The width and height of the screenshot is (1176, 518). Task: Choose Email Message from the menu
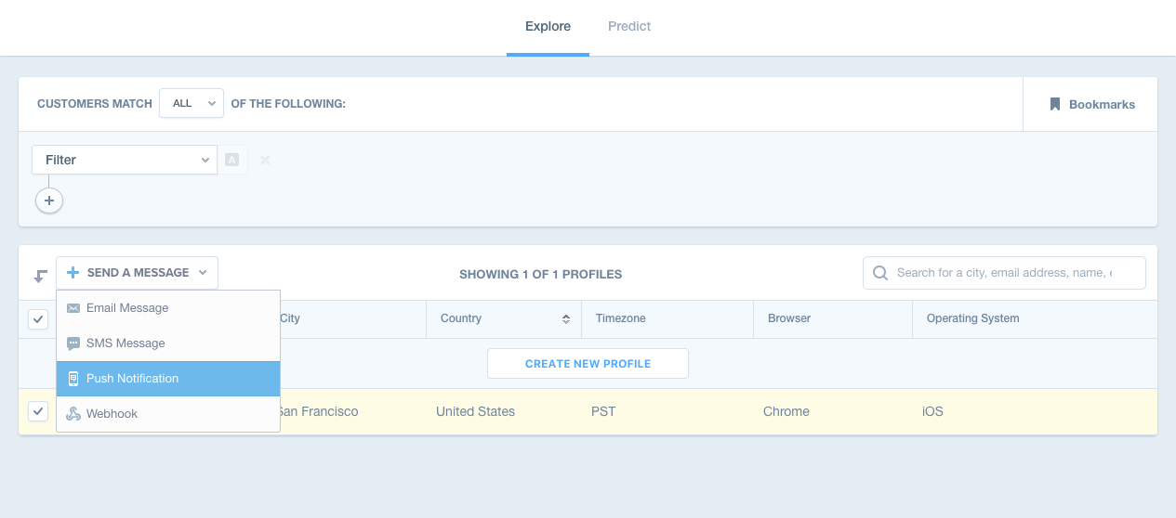(127, 308)
